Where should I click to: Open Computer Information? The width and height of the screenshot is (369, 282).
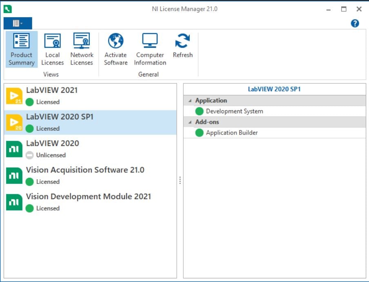(150, 49)
